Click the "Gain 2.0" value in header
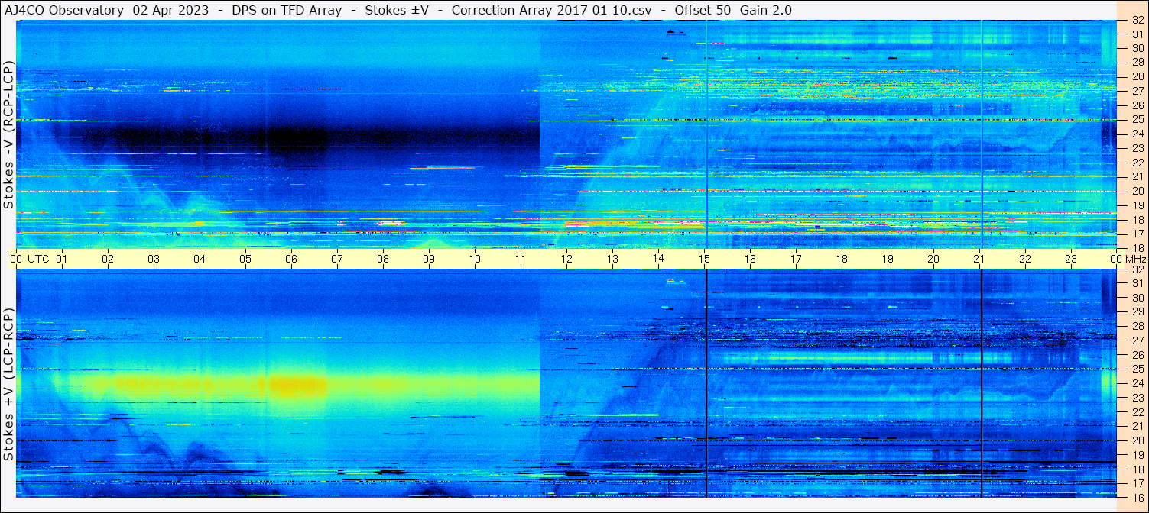Screen dimensions: 1149x513 (766, 10)
